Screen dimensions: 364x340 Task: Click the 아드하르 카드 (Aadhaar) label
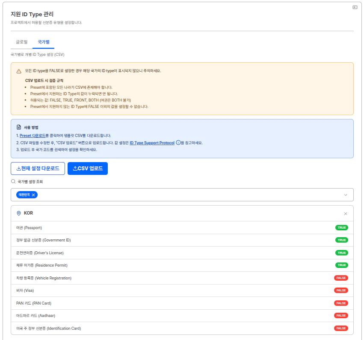pyautogui.click(x=36, y=316)
